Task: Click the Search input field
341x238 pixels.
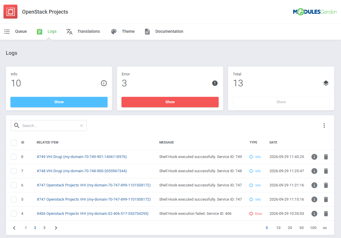Action: pyautogui.click(x=49, y=126)
